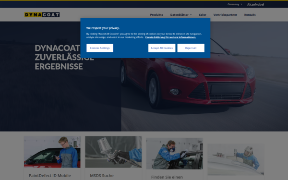Reject All cookies
The height and width of the screenshot is (180, 288).
(191, 48)
